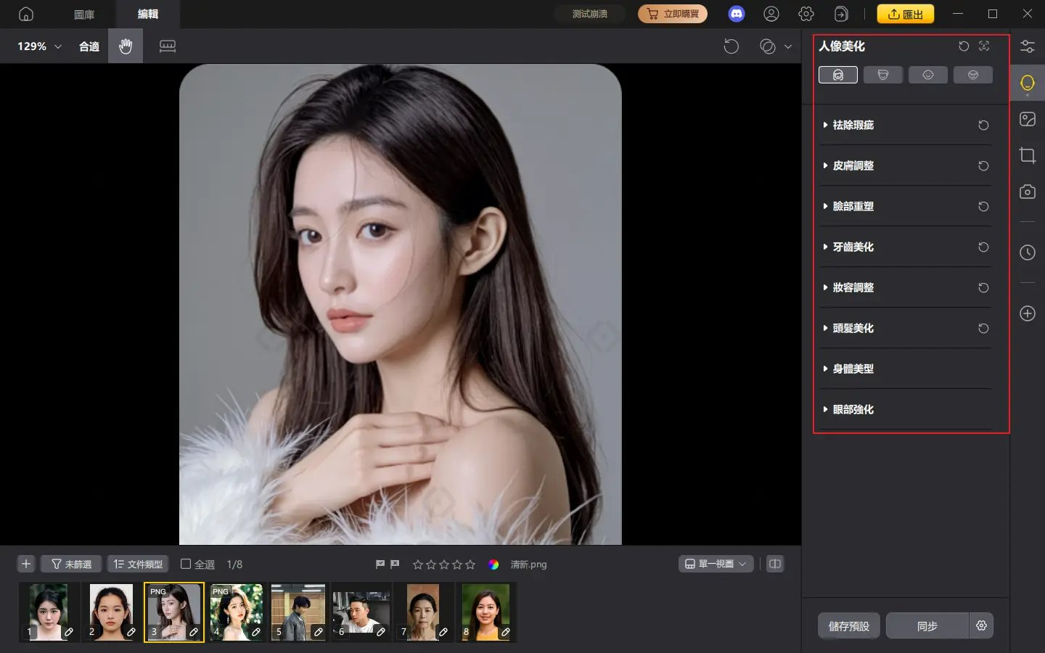Click the 匯出 export button
1045x653 pixels.
(x=906, y=13)
